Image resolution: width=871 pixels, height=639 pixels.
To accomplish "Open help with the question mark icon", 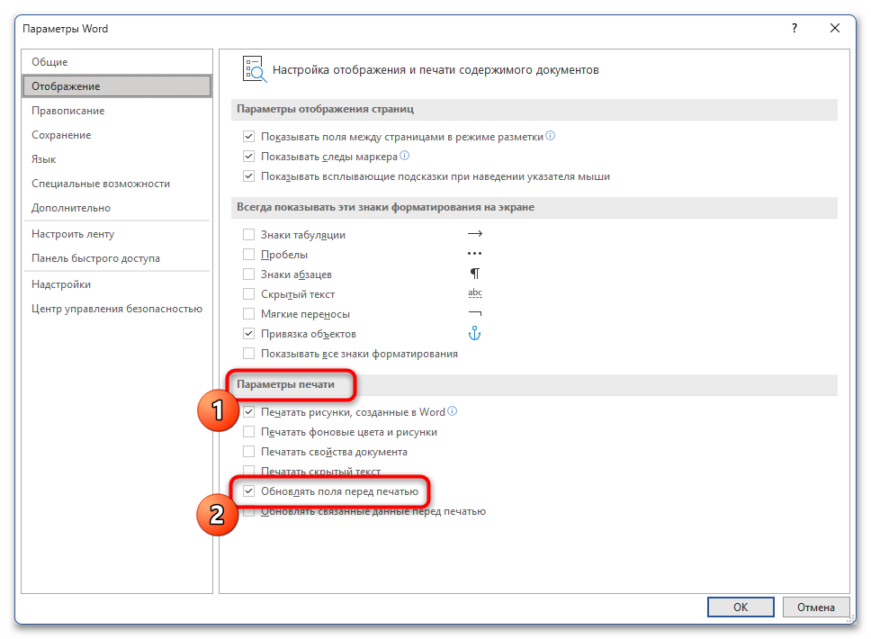I will pos(795,28).
